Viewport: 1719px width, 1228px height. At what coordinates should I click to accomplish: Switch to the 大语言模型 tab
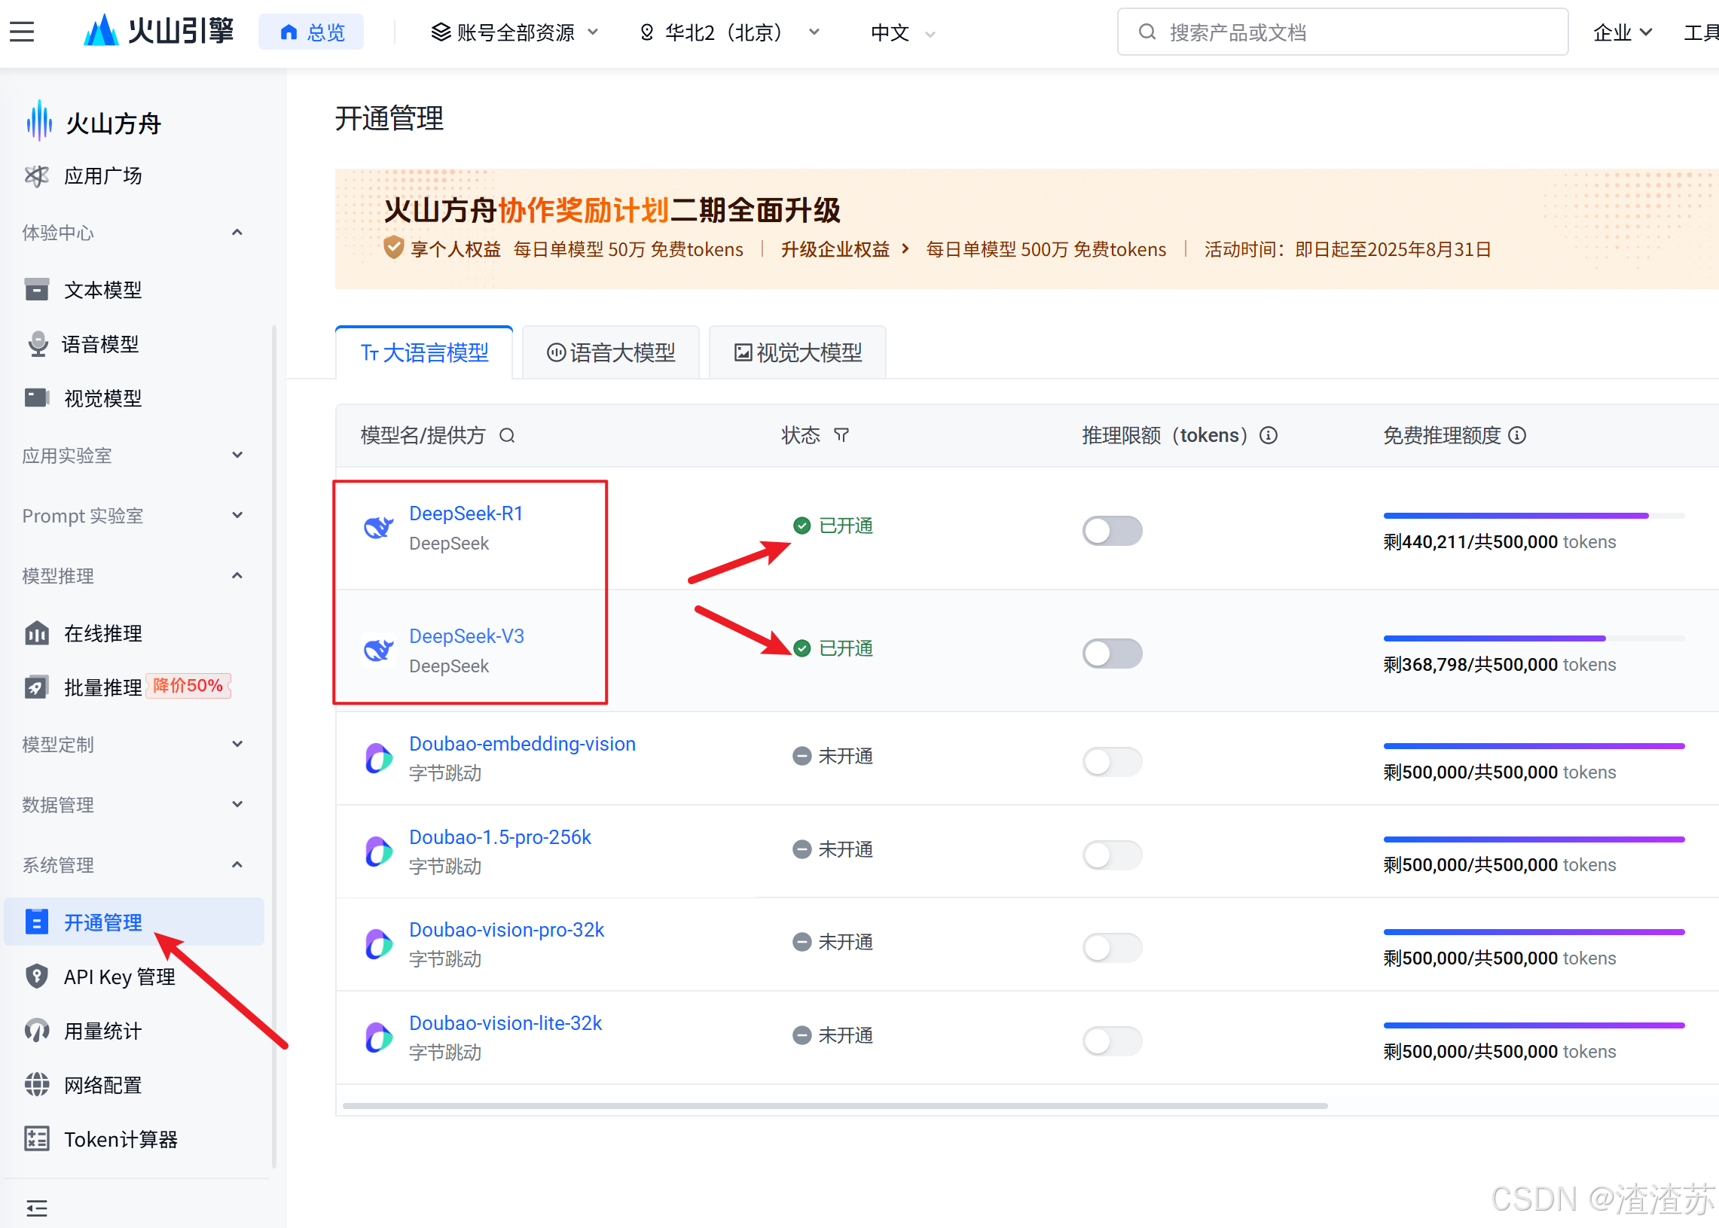click(423, 352)
